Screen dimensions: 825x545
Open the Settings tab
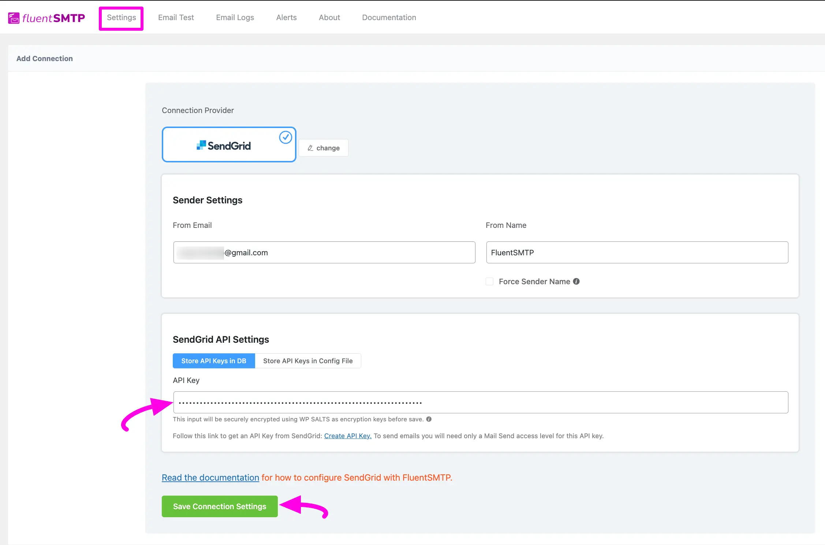tap(121, 18)
